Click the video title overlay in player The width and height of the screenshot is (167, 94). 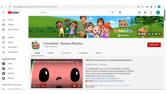[x=54, y=62]
